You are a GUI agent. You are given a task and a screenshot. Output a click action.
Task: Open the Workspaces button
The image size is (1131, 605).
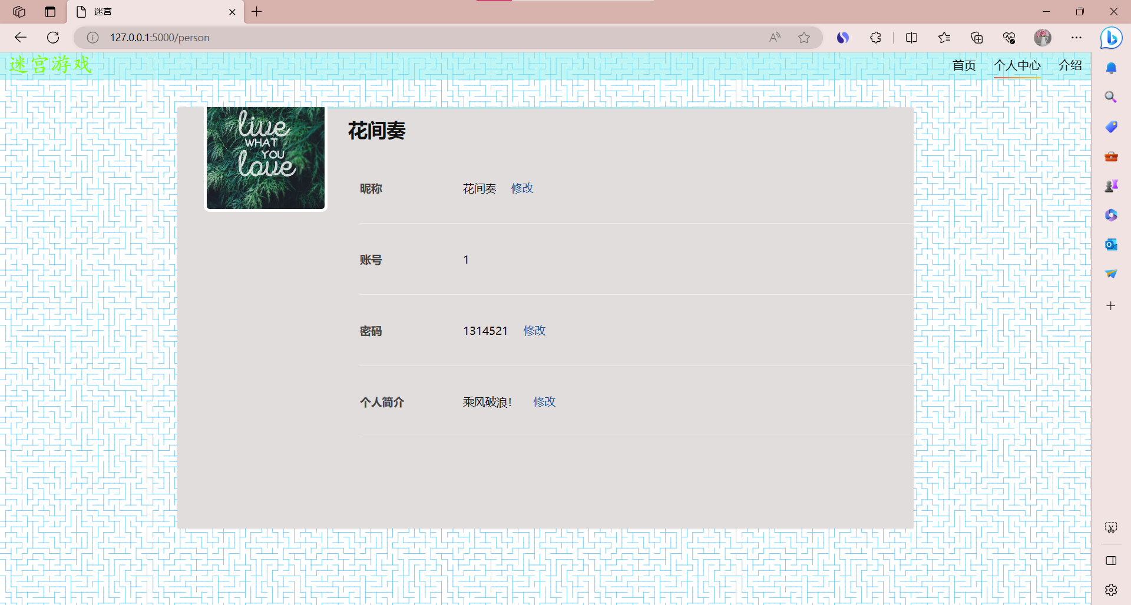point(19,12)
